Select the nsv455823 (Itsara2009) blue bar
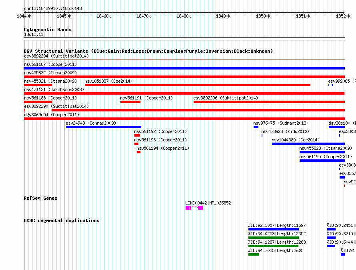This screenshot has width=356, height=270. (x=322, y=152)
